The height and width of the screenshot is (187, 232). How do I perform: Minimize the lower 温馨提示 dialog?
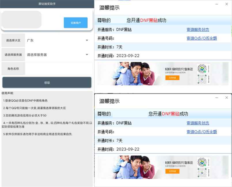217,98
